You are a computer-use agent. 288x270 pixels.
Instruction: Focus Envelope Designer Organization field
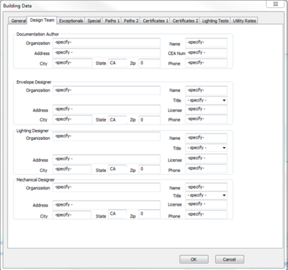pos(106,90)
